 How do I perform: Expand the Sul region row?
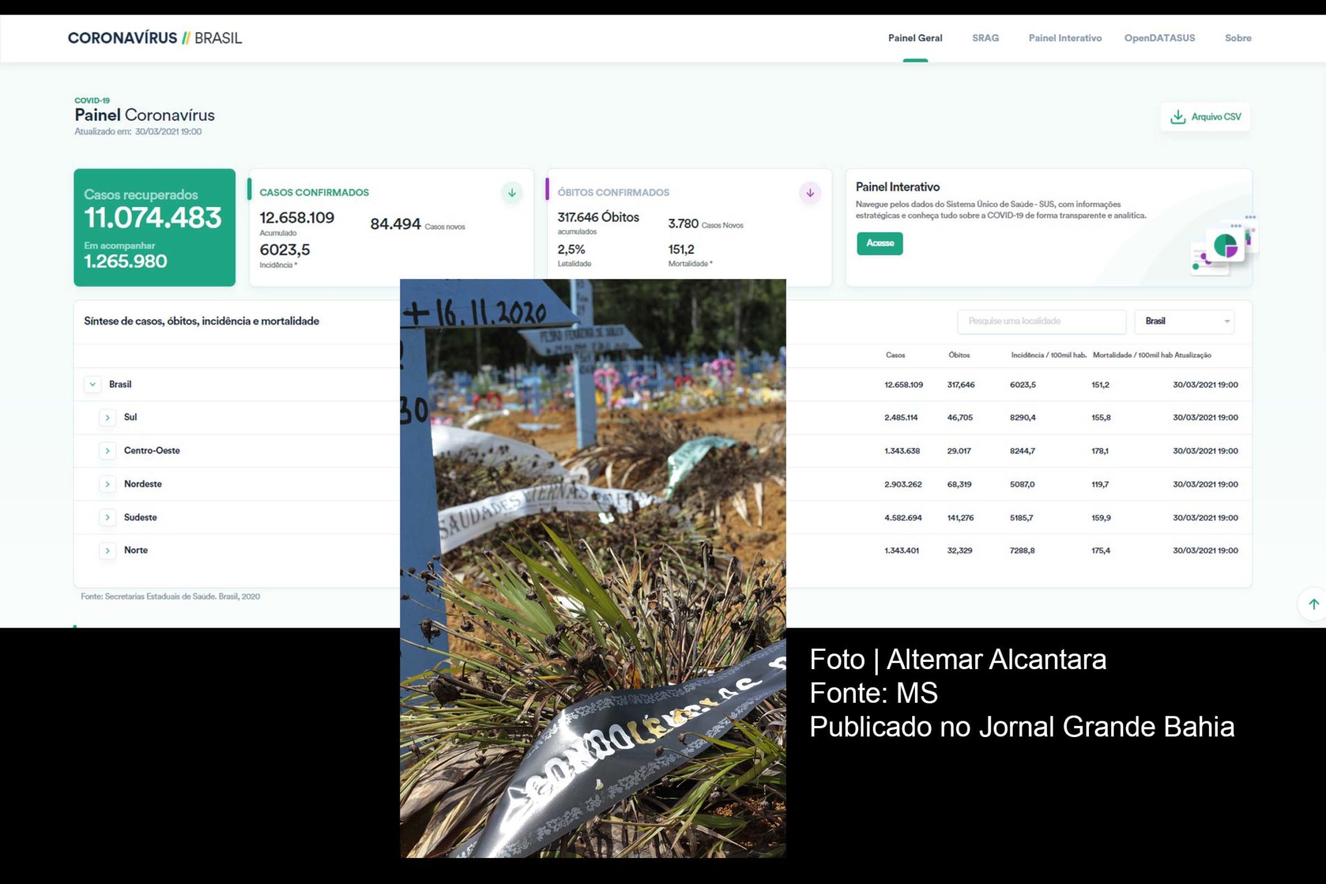tap(107, 418)
